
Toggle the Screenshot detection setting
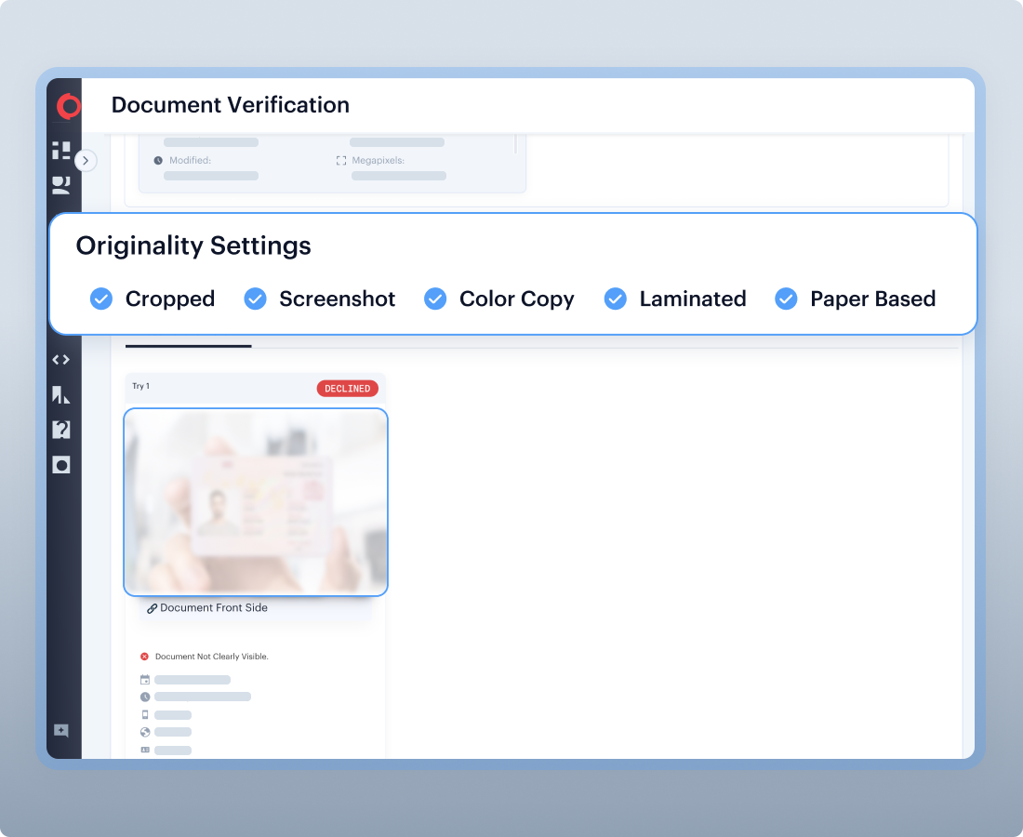click(255, 299)
